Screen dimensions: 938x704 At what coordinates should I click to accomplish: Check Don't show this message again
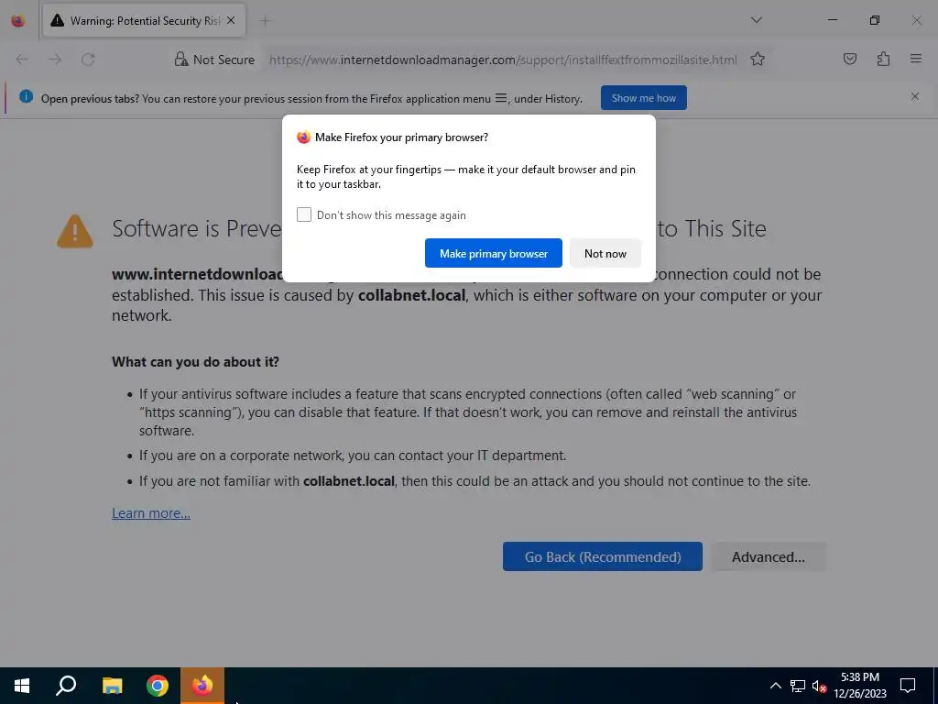304,214
